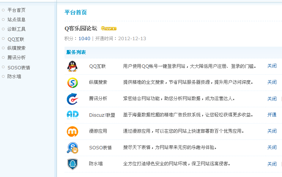Image resolution: width=282 pixels, height=177 pixels.
Task: Click the Discuz!联盟 service name
Action: coord(102,115)
